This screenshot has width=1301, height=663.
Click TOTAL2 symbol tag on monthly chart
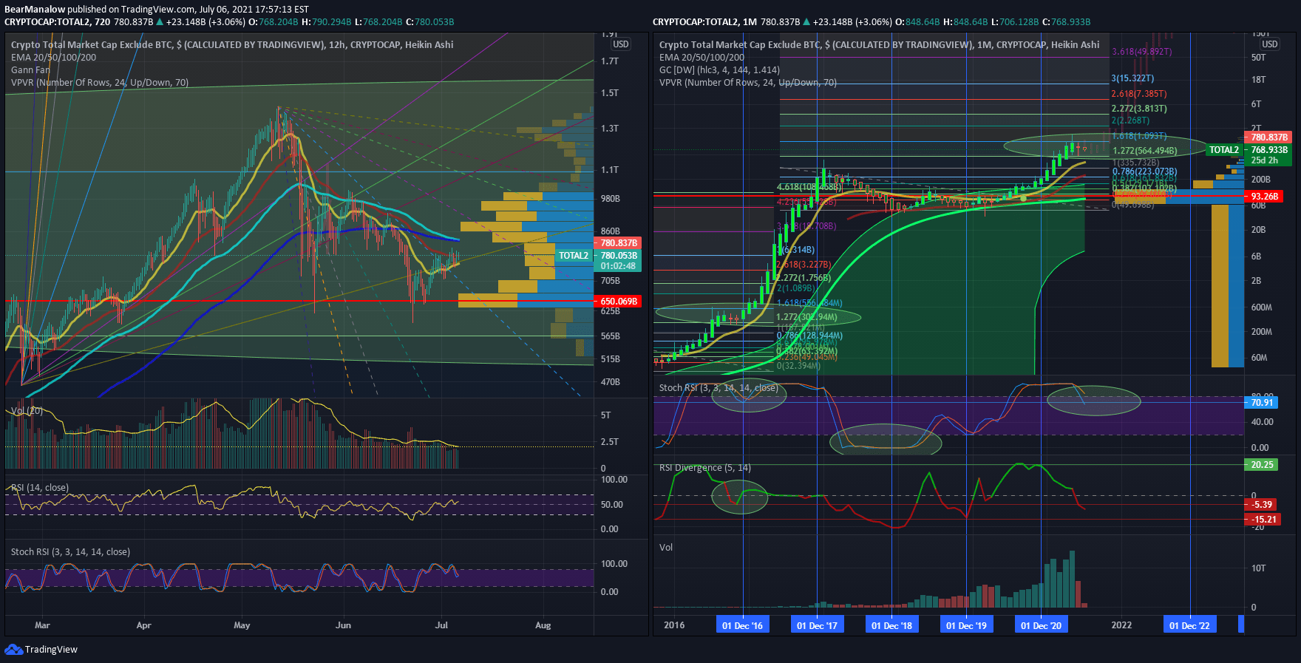(1224, 150)
